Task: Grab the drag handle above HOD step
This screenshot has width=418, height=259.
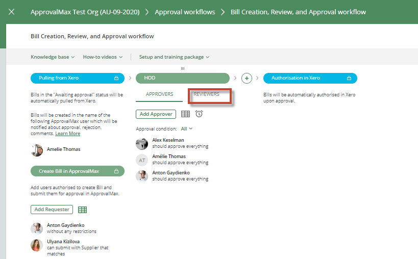Action: click(183, 68)
